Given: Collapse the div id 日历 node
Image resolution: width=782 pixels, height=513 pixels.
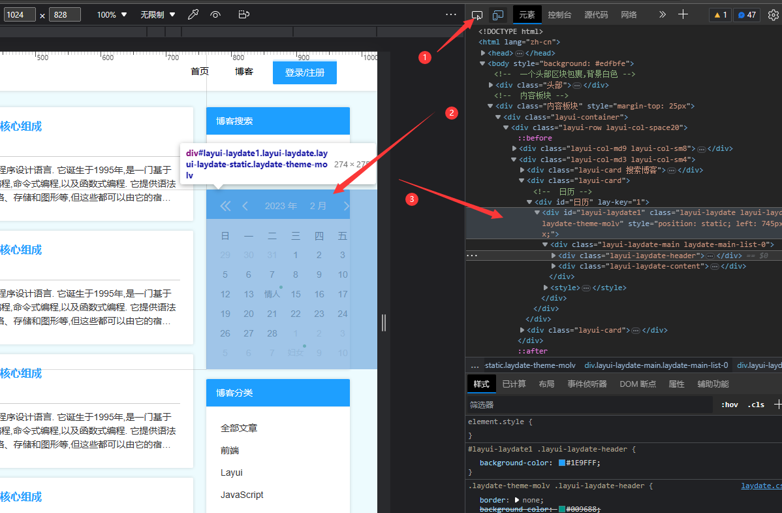Looking at the screenshot, I should pos(529,203).
